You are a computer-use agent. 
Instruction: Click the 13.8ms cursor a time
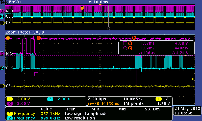(x=147, y=43)
